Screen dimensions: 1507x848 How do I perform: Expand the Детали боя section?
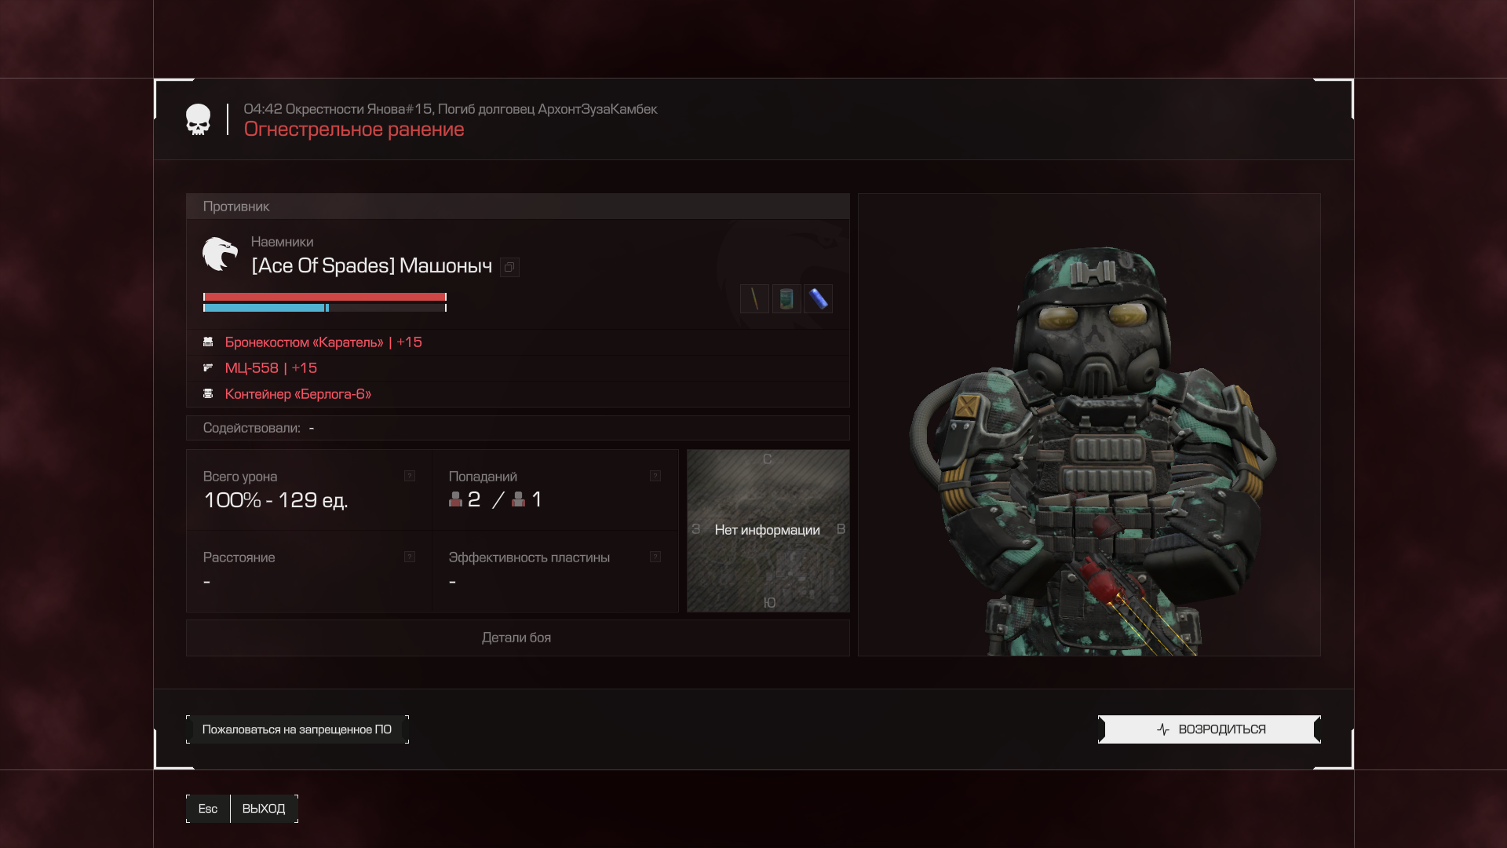pyautogui.click(x=517, y=638)
